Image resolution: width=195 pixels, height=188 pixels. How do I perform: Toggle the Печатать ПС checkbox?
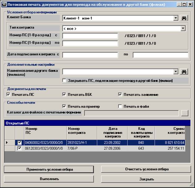click(8, 94)
